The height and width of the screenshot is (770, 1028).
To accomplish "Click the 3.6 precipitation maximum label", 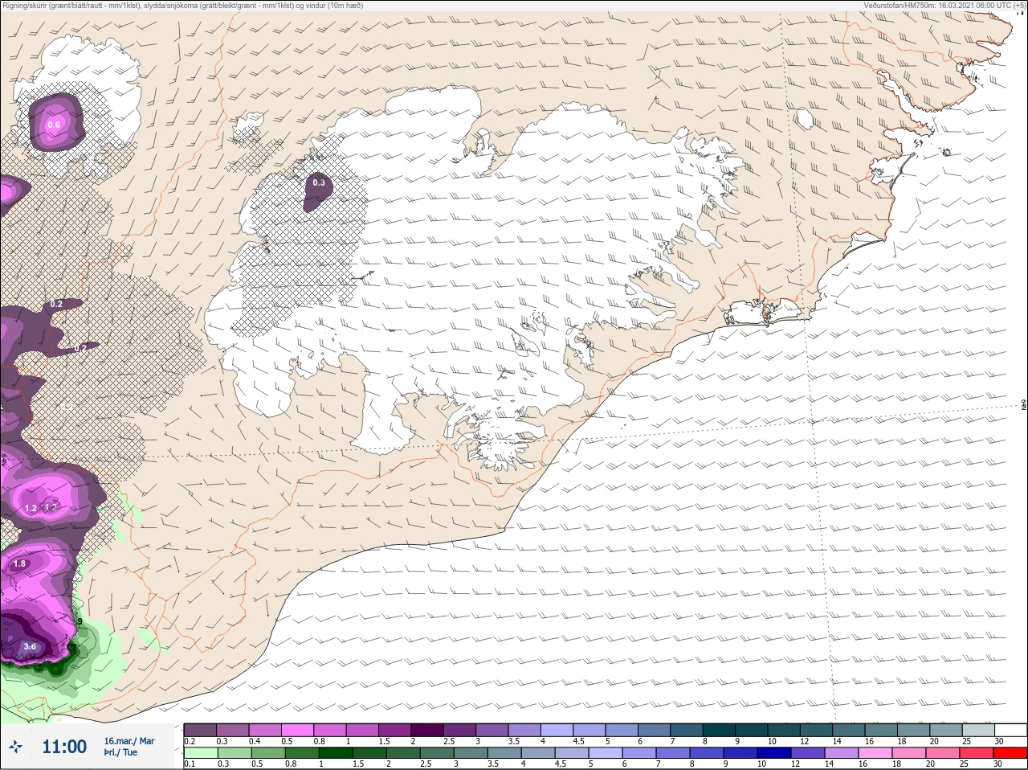I will pos(30,646).
